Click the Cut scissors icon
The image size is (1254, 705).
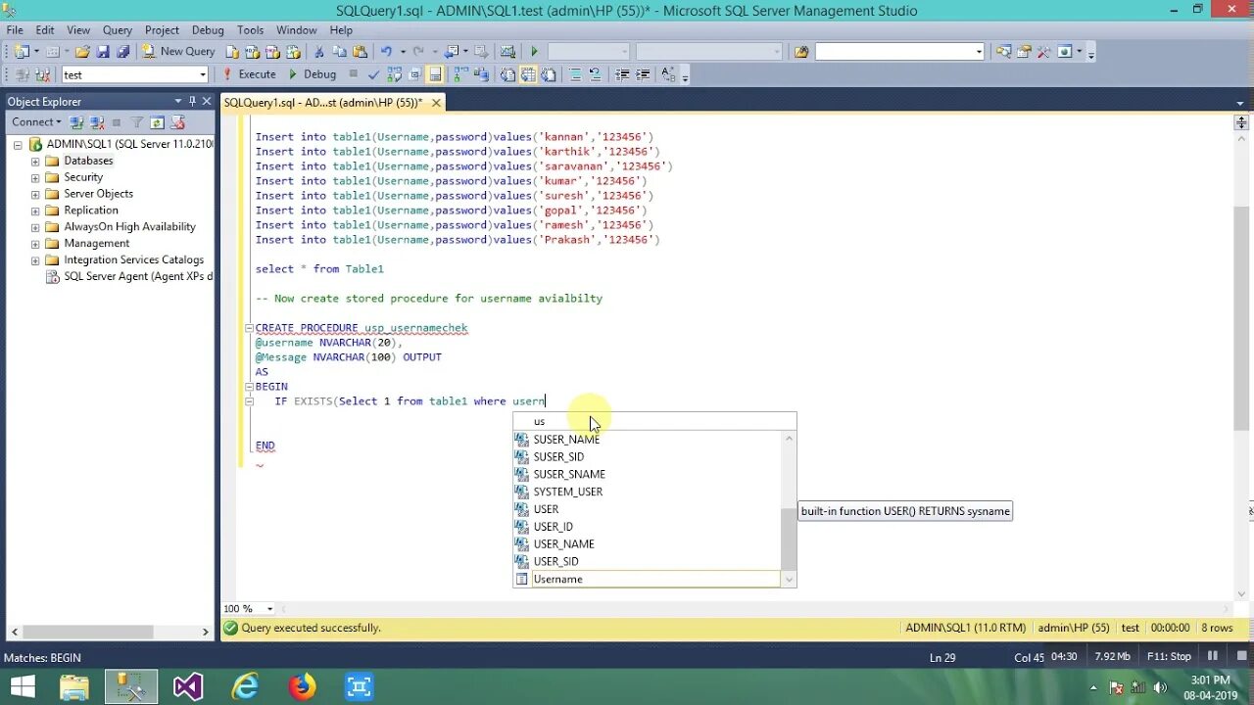coord(319,51)
